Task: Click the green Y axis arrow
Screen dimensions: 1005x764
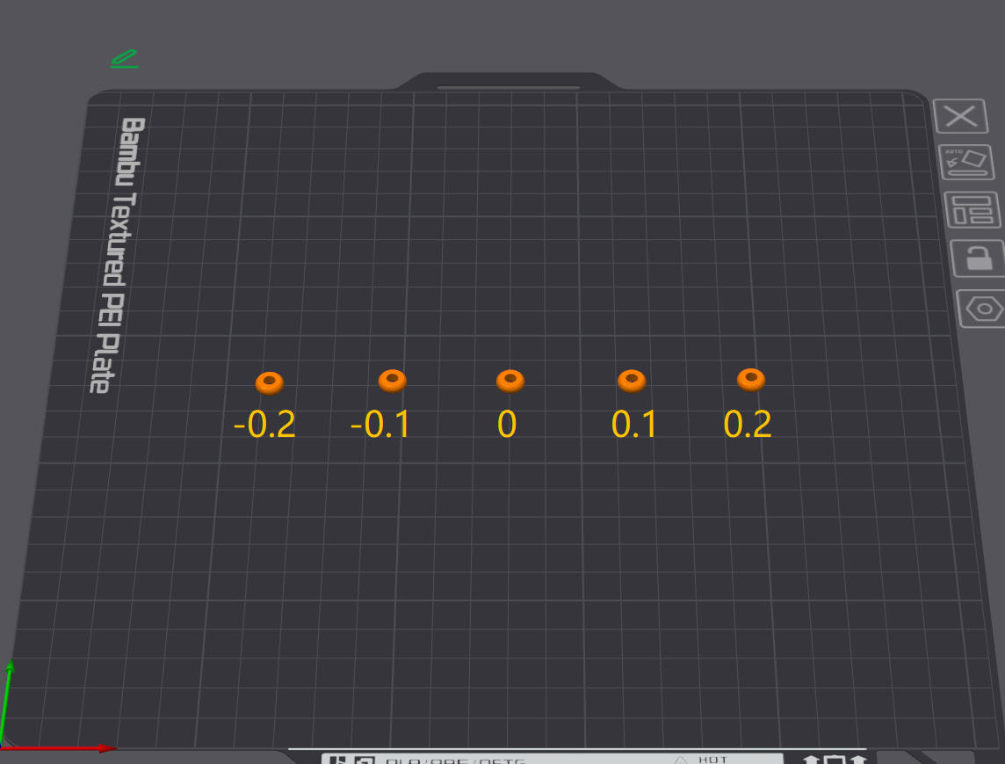Action: pos(6,702)
